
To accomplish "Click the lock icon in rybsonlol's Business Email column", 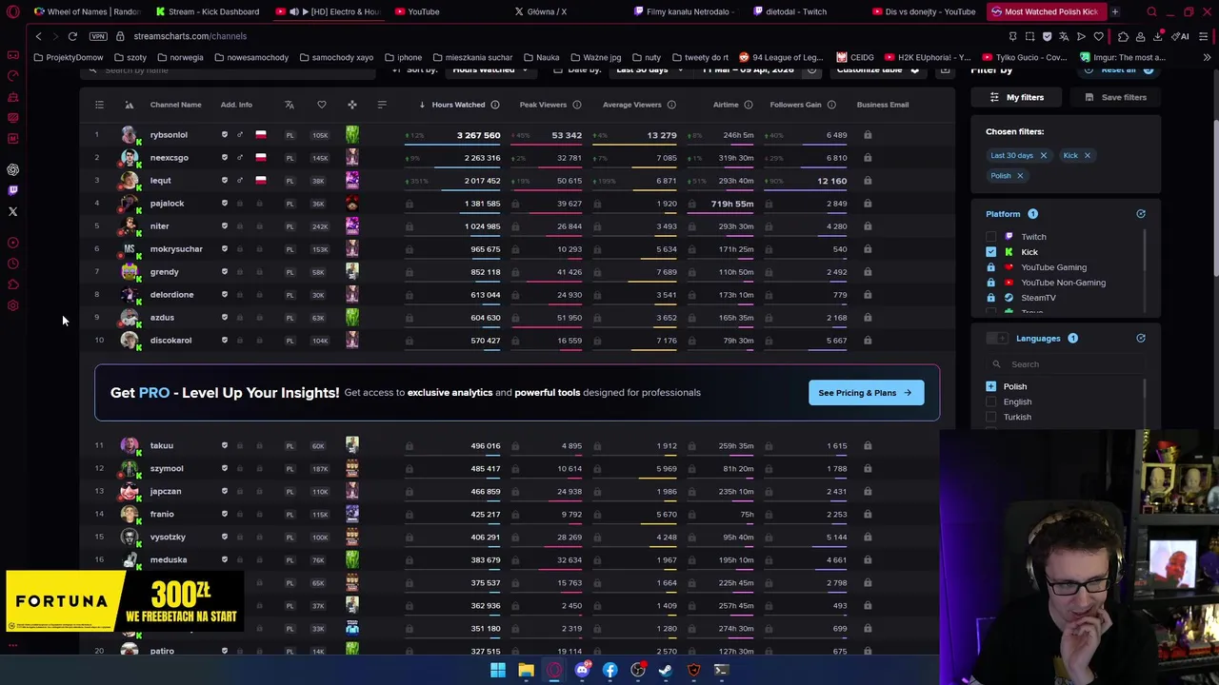I will 868,135.
